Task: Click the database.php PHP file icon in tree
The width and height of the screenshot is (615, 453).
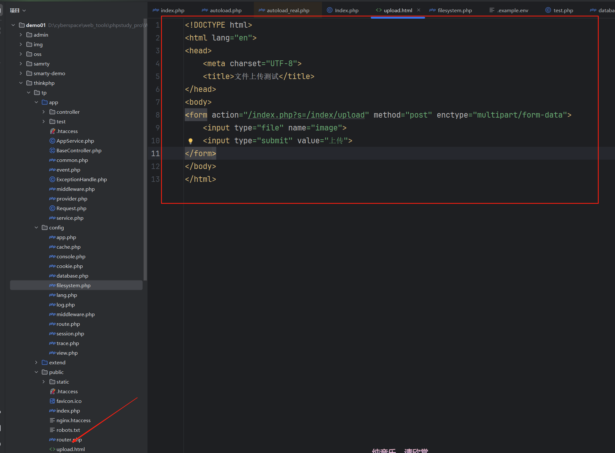Action: pyautogui.click(x=52, y=276)
